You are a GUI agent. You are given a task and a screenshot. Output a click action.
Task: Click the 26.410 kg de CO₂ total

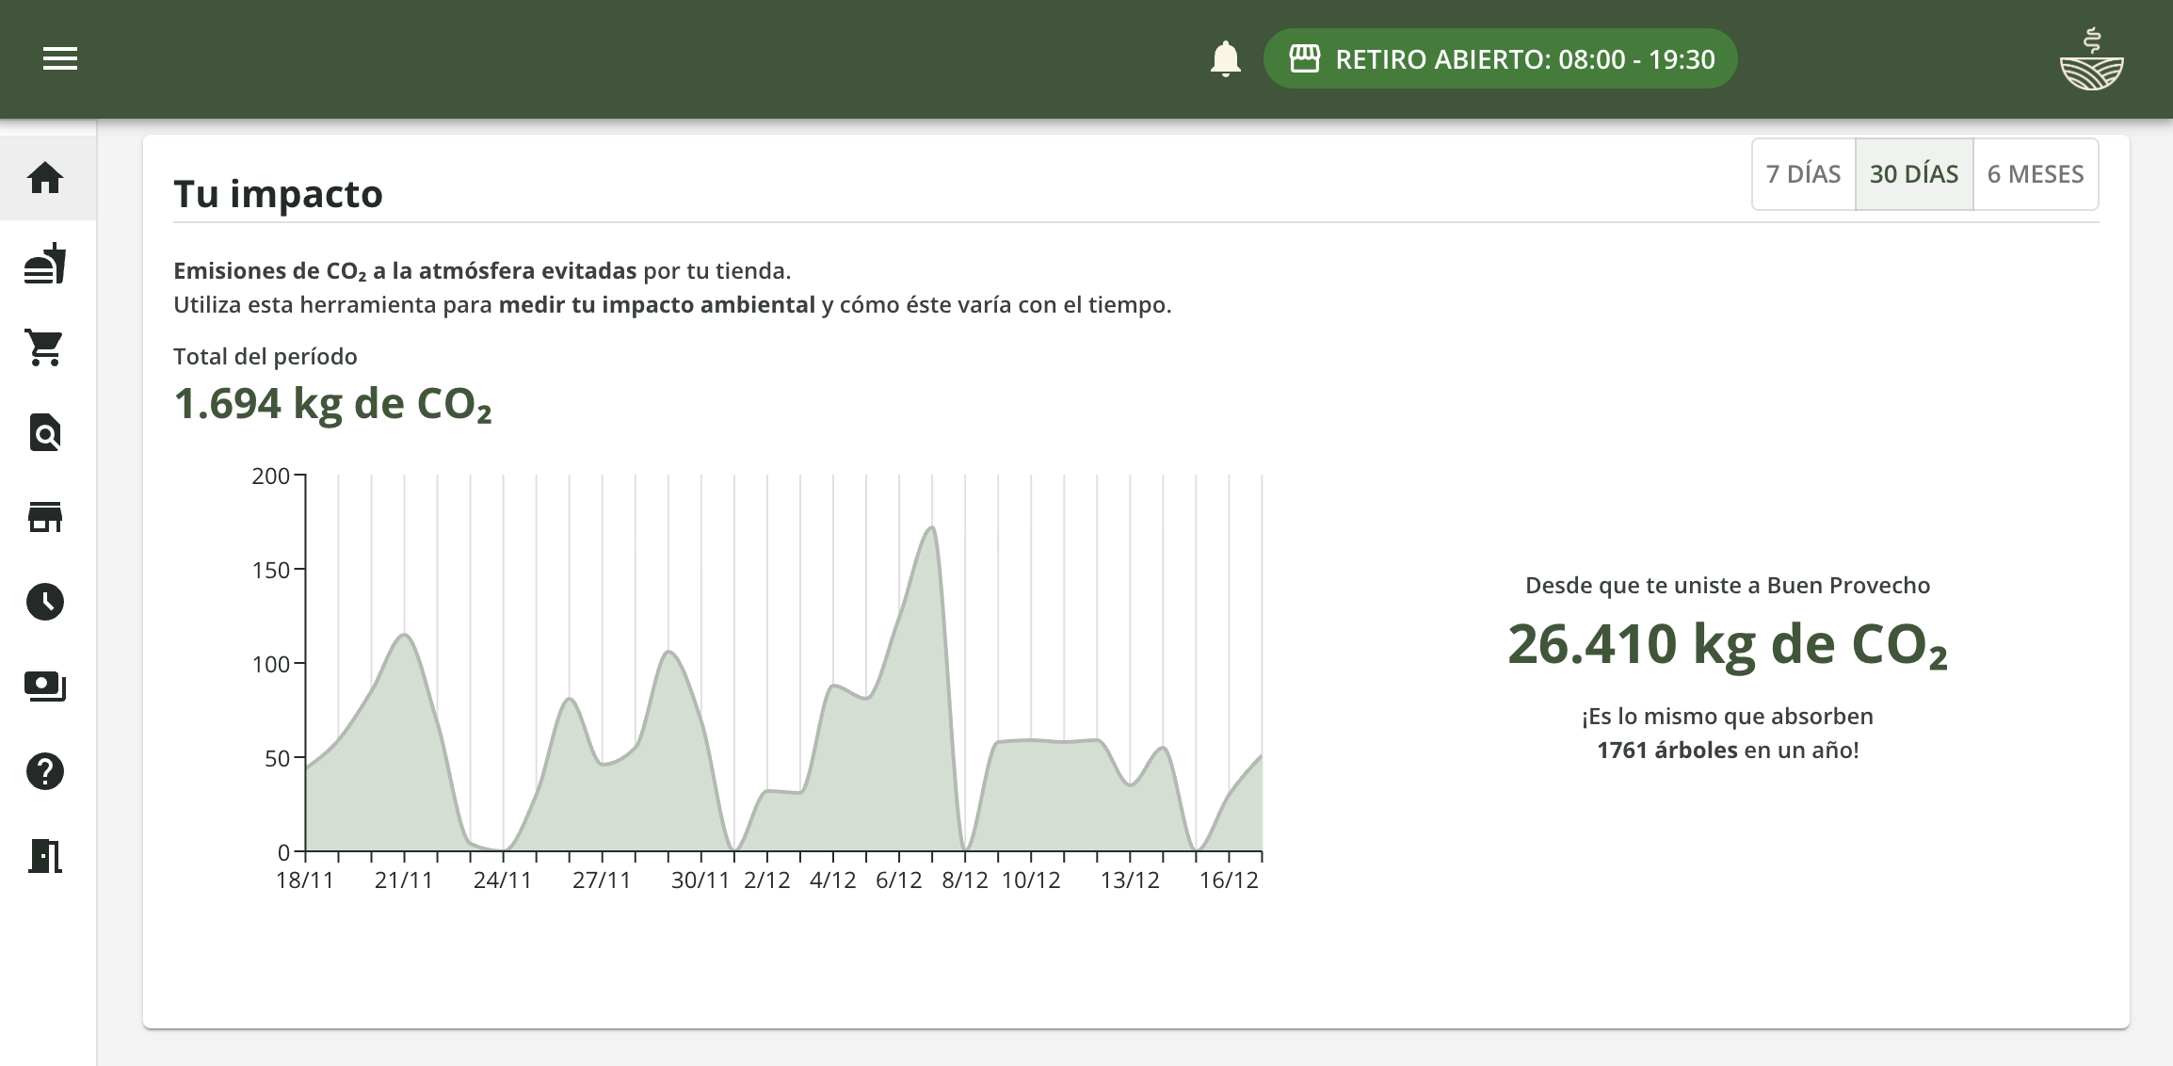coord(1727,645)
